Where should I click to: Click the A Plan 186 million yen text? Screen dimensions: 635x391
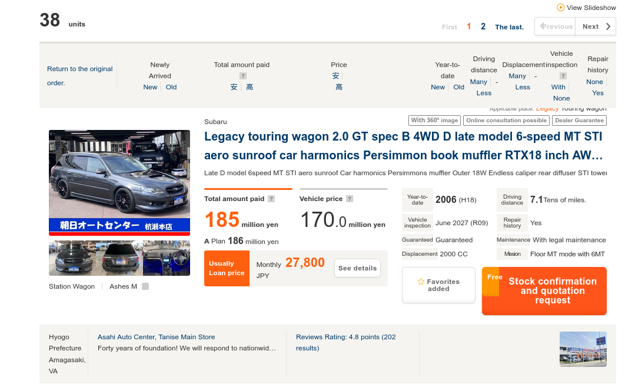pos(241,241)
